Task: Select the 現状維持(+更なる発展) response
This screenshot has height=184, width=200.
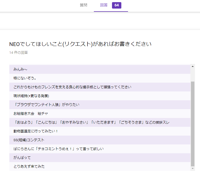Action: [x=31, y=96]
